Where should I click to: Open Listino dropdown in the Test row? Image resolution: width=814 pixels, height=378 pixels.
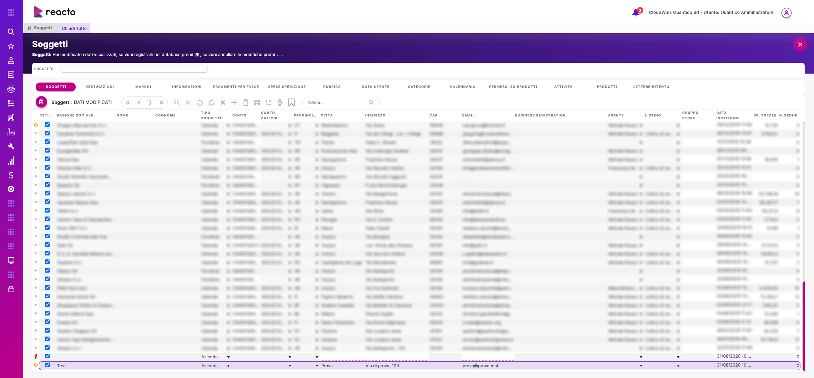pyautogui.click(x=678, y=366)
